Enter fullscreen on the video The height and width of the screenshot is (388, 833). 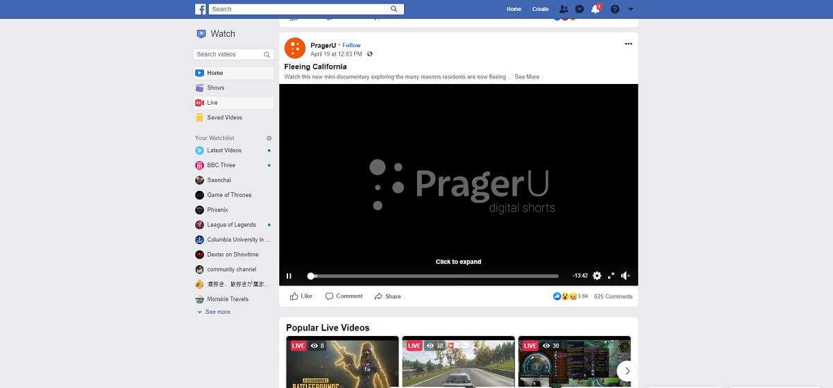(x=612, y=276)
